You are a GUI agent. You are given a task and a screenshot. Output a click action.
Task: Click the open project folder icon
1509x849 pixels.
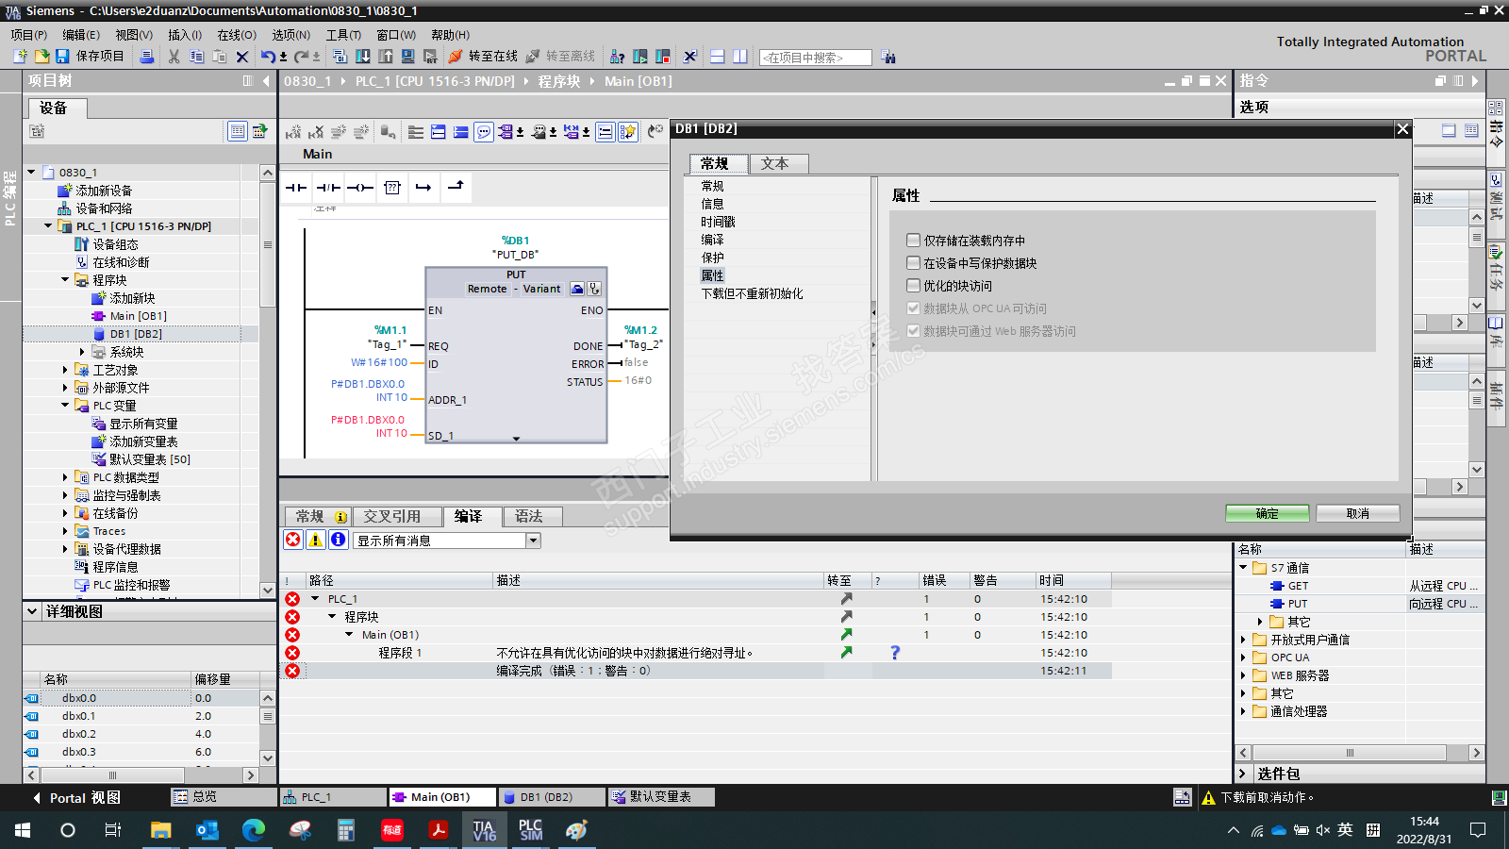pyautogui.click(x=41, y=57)
